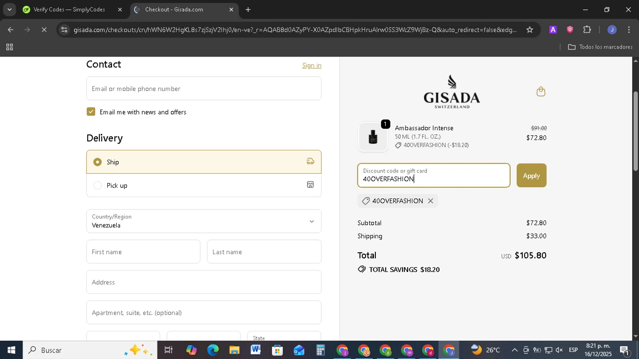Show hidden system tray icons
Viewport: 639px width, 359px height.
click(x=514, y=350)
